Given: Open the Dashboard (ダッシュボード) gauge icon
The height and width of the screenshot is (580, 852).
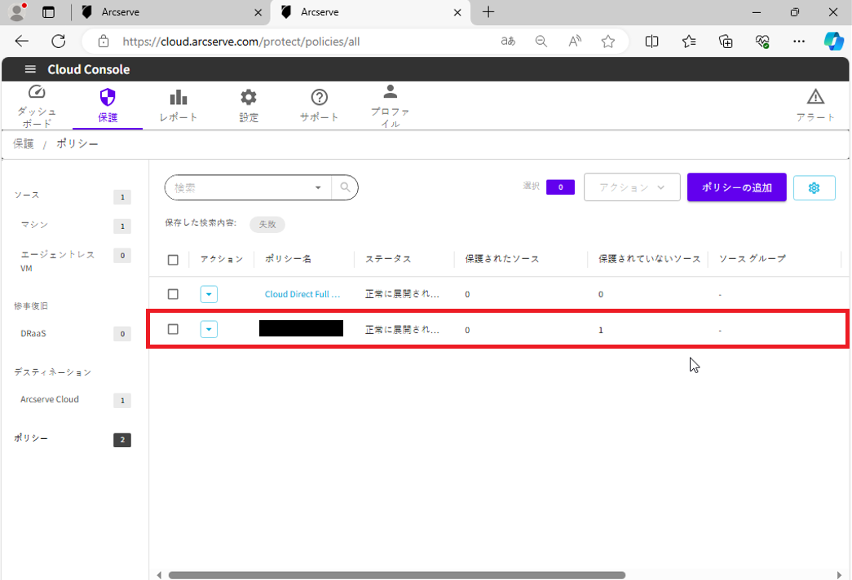Looking at the screenshot, I should [37, 93].
